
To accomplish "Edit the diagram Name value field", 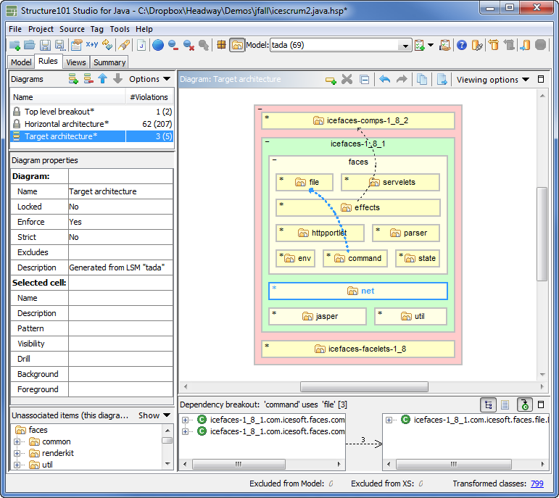I will (120, 191).
